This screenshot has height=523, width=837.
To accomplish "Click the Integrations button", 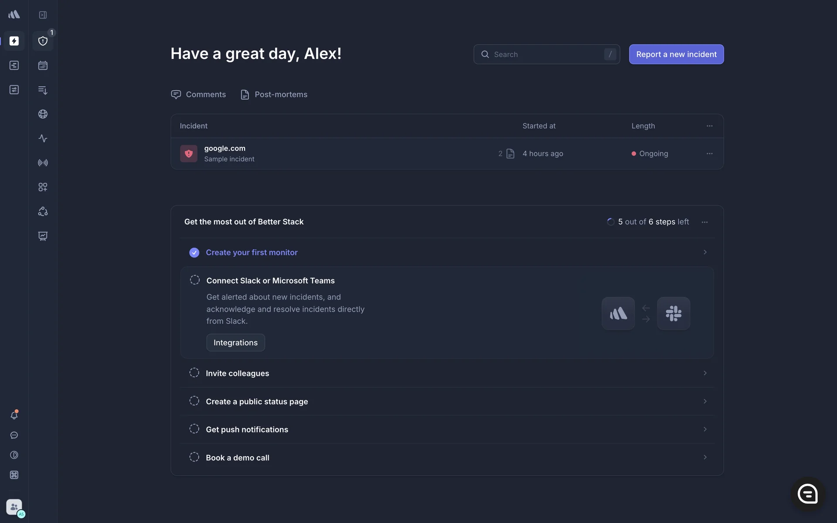I will [235, 343].
